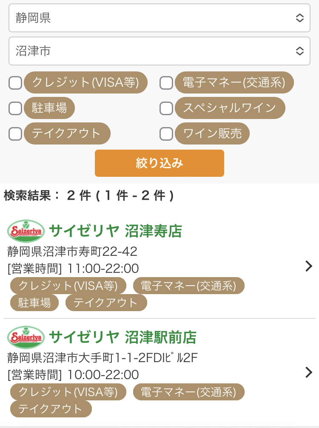
Task: Click Saizeriya logo for 沼津寿店
Action: 26,231
